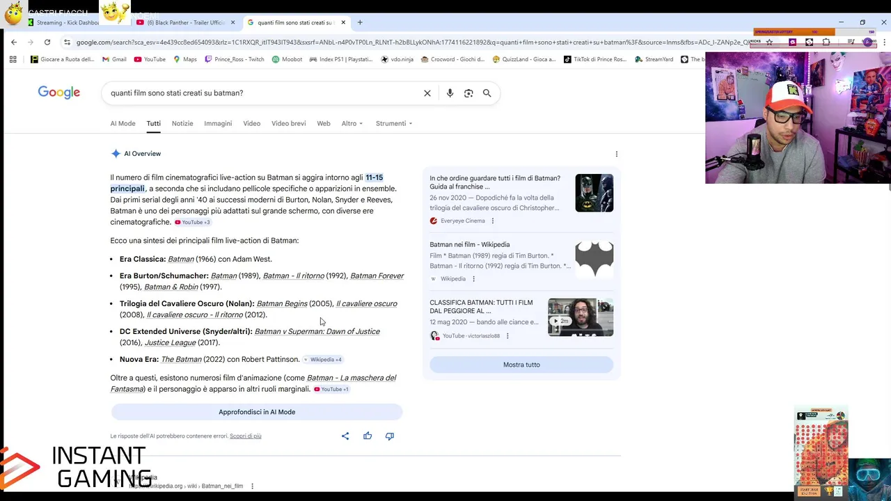Open new browser tab
The image size is (891, 501).
pos(360,22)
